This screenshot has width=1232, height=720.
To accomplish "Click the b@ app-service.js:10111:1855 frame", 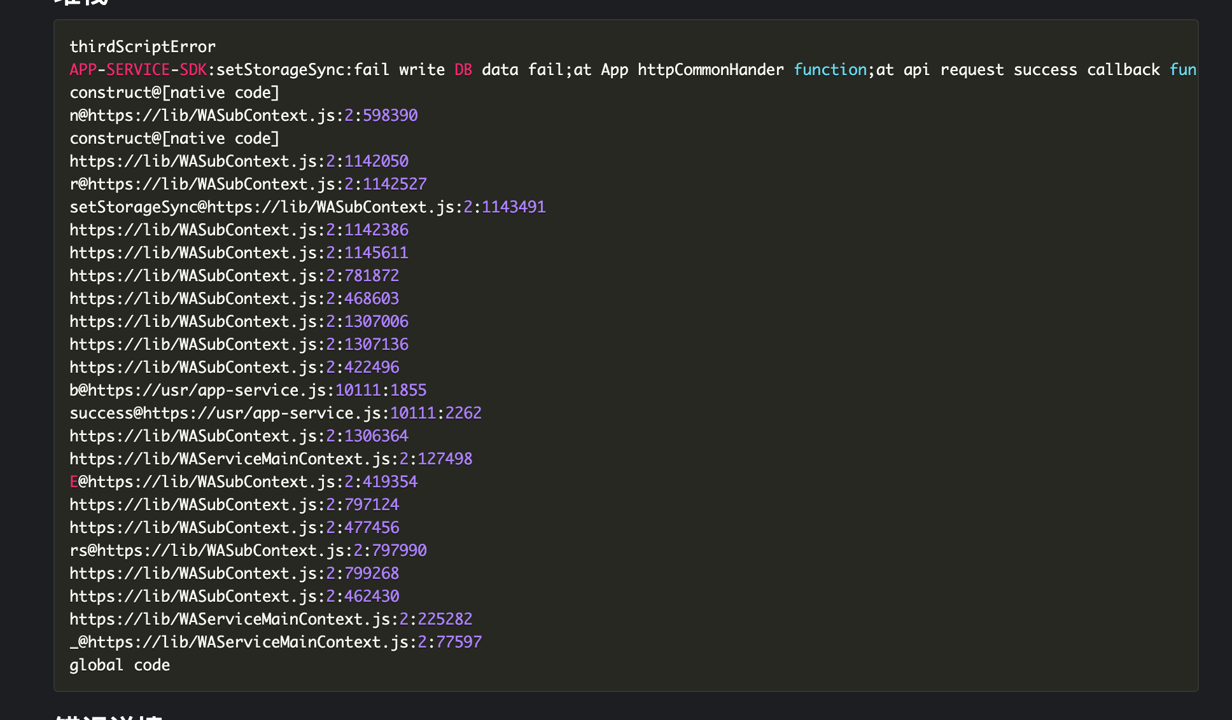I will point(248,391).
